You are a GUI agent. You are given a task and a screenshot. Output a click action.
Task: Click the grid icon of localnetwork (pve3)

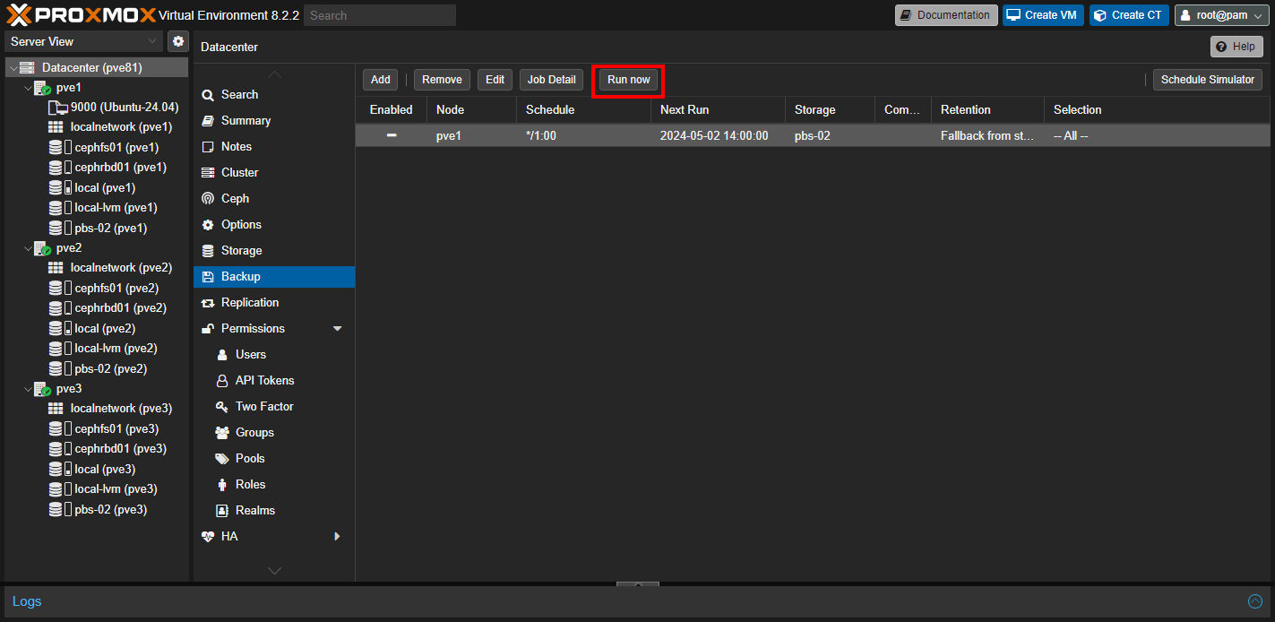[x=56, y=409]
